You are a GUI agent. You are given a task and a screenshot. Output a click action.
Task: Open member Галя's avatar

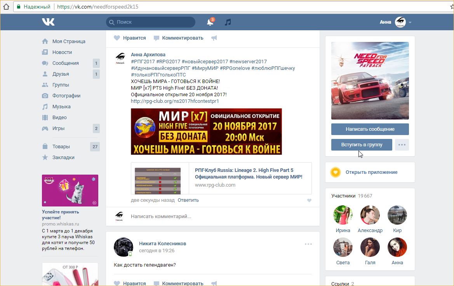(370, 247)
